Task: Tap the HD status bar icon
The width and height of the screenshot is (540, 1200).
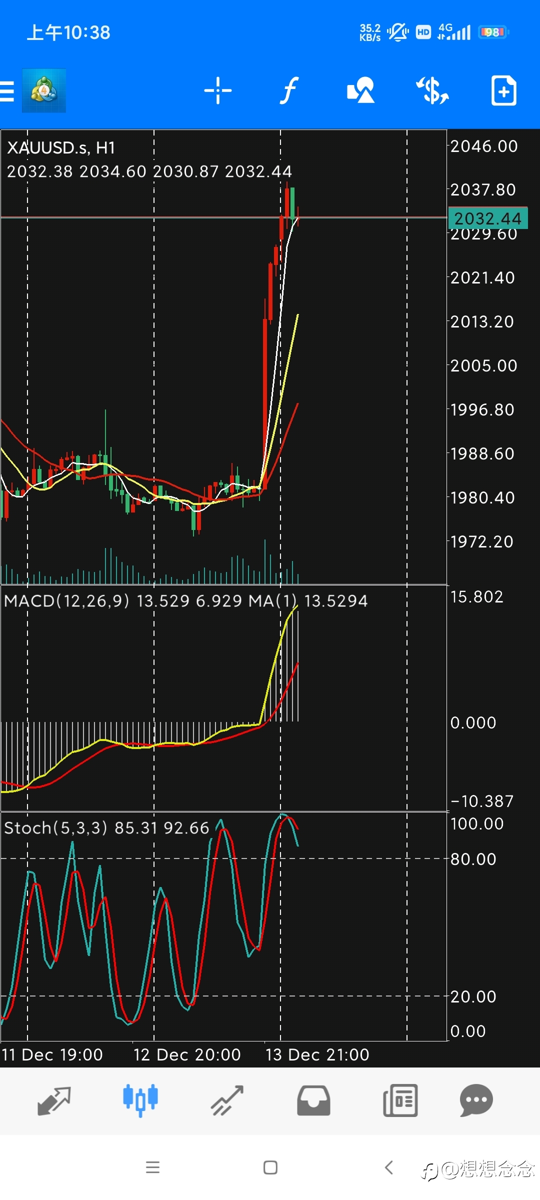Action: [423, 32]
